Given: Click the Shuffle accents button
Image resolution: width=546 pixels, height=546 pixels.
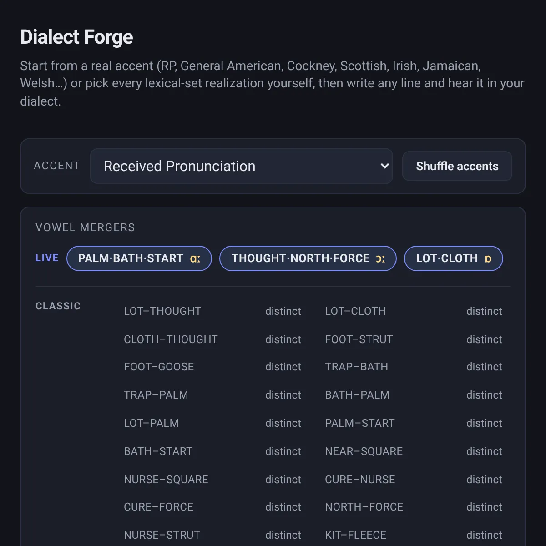Looking at the screenshot, I should (457, 166).
